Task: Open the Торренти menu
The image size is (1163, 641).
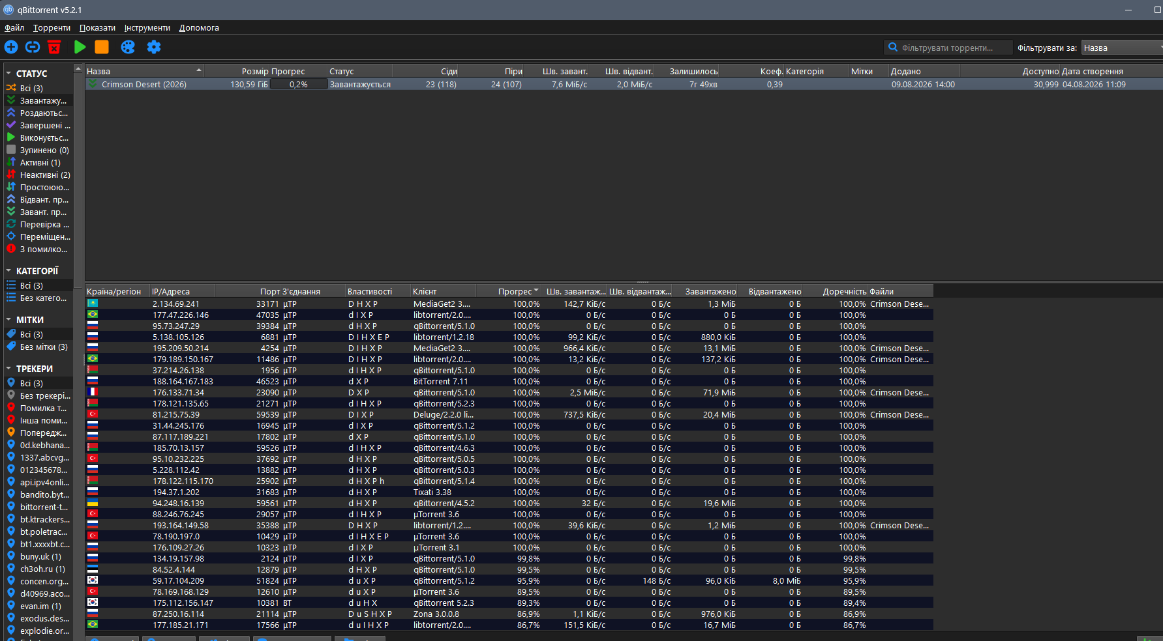Action: 52,27
